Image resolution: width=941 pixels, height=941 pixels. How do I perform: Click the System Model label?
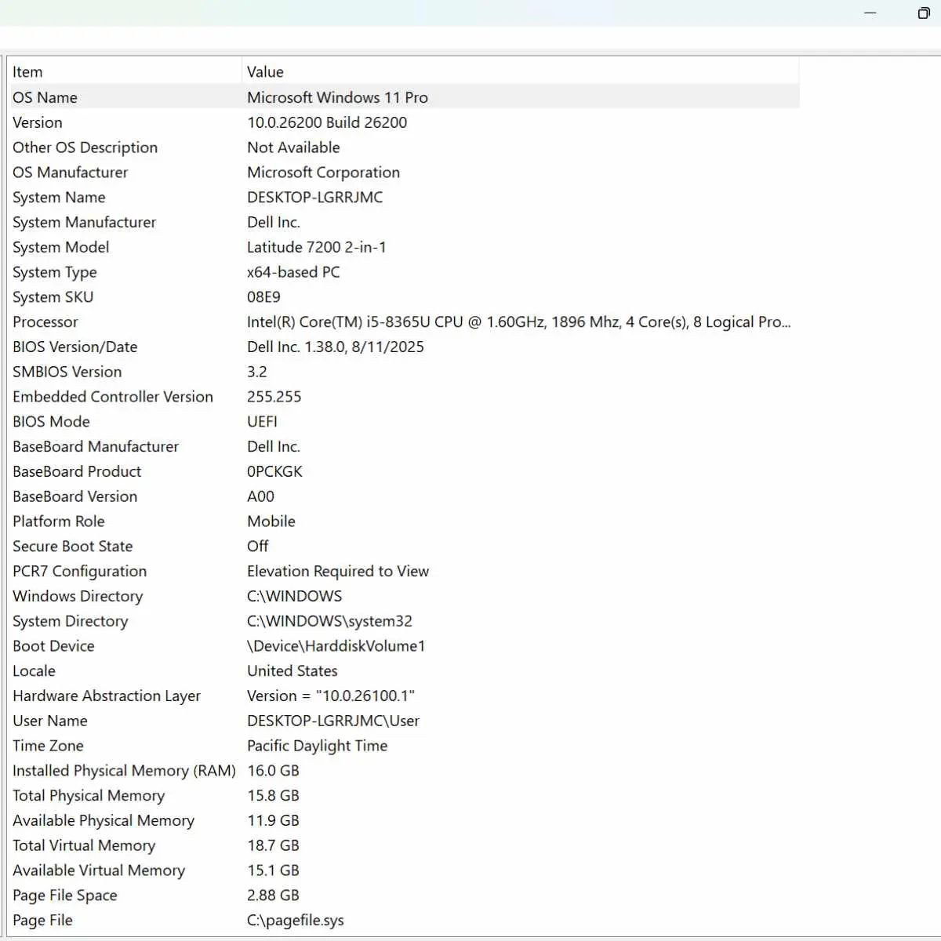(x=60, y=247)
